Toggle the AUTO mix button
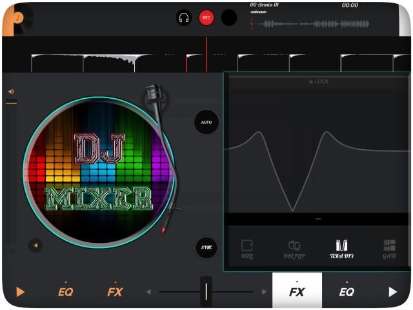Screen dimensions: 413x310 click(206, 122)
